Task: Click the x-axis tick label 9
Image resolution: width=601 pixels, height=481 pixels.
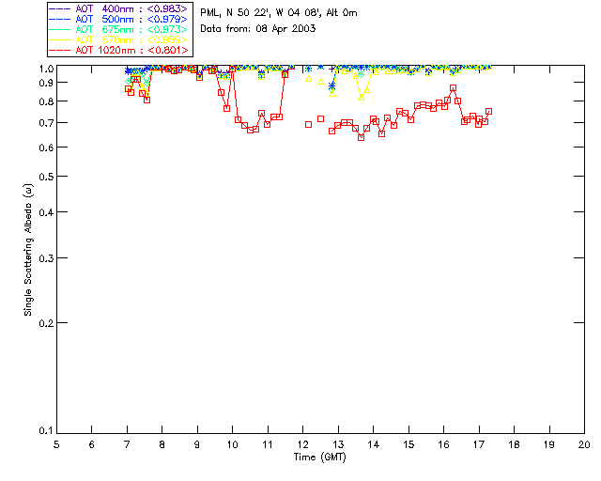Action: [x=197, y=444]
